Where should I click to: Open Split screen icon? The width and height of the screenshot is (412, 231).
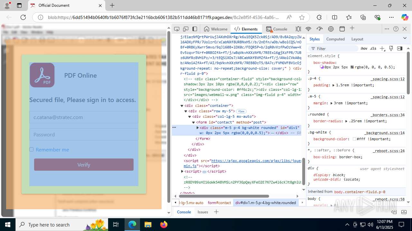(334, 17)
